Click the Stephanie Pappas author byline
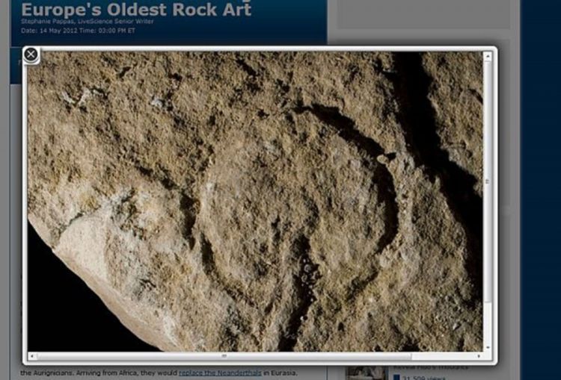Screen dimensions: 561x380 88,22
